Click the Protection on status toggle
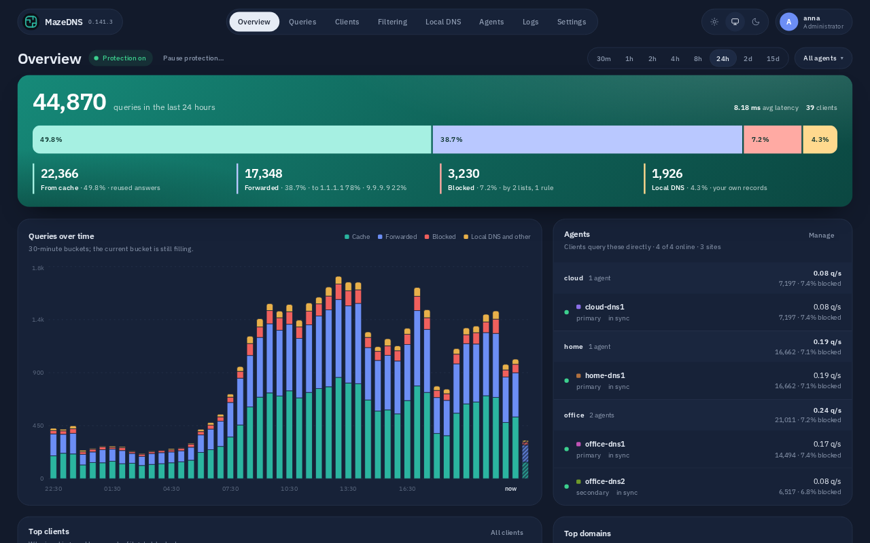This screenshot has height=543, width=870. (x=120, y=58)
